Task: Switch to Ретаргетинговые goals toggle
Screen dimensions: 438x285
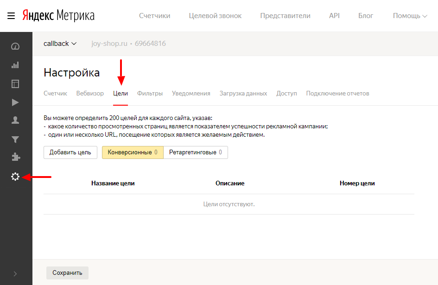Action: (x=195, y=152)
